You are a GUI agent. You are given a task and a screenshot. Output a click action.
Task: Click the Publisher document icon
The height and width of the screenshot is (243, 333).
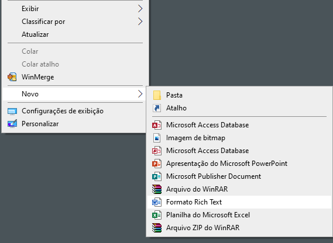[x=157, y=176]
